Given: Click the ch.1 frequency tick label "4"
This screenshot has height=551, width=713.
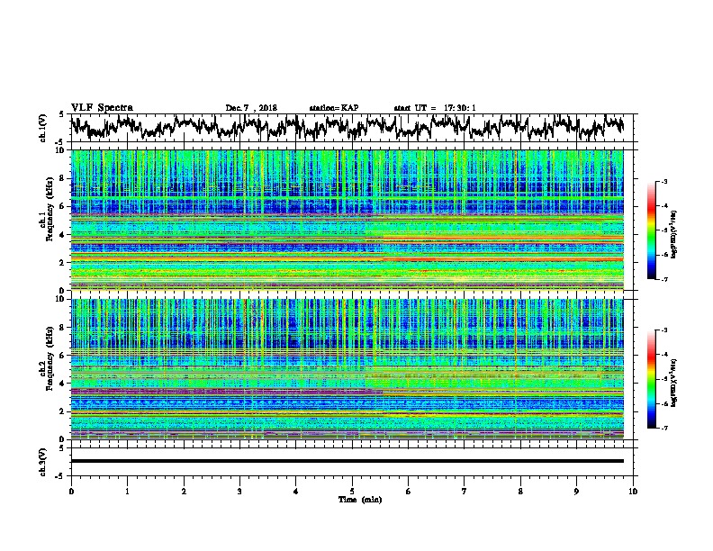Looking at the screenshot, I should (x=63, y=235).
